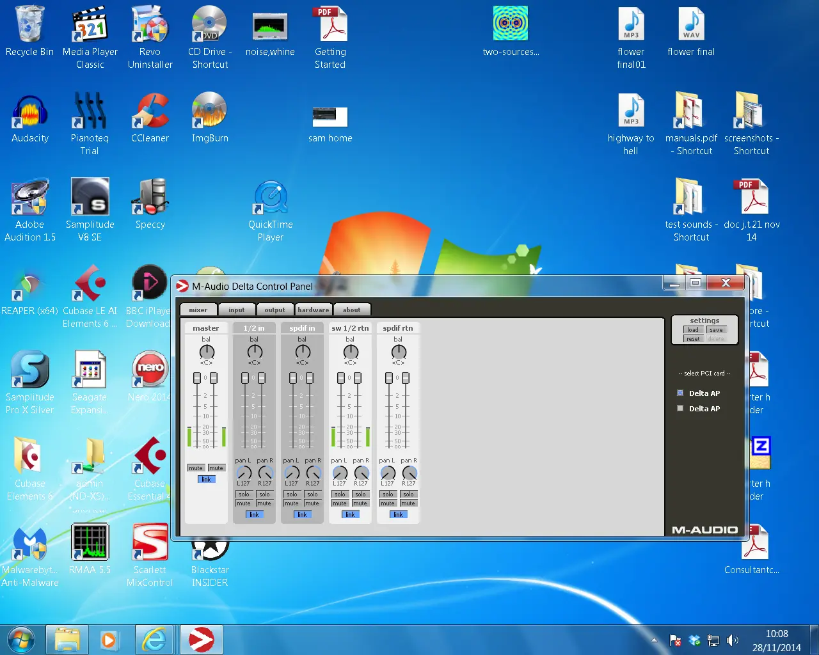Solo the left 1/2 in channel
This screenshot has width=819, height=655.
tap(244, 494)
